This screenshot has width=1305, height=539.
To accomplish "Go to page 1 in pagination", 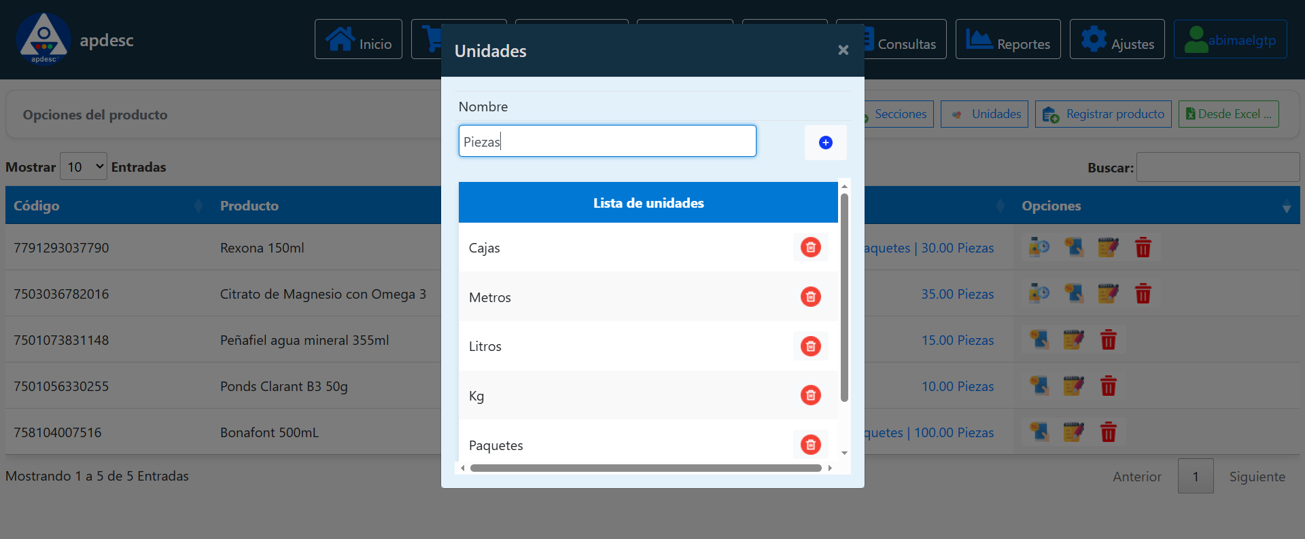I will [x=1196, y=477].
